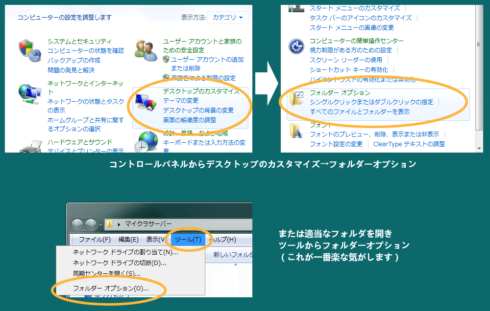Click 視力制限がある方のための設定 link
490x311 pixels.
(x=351, y=50)
